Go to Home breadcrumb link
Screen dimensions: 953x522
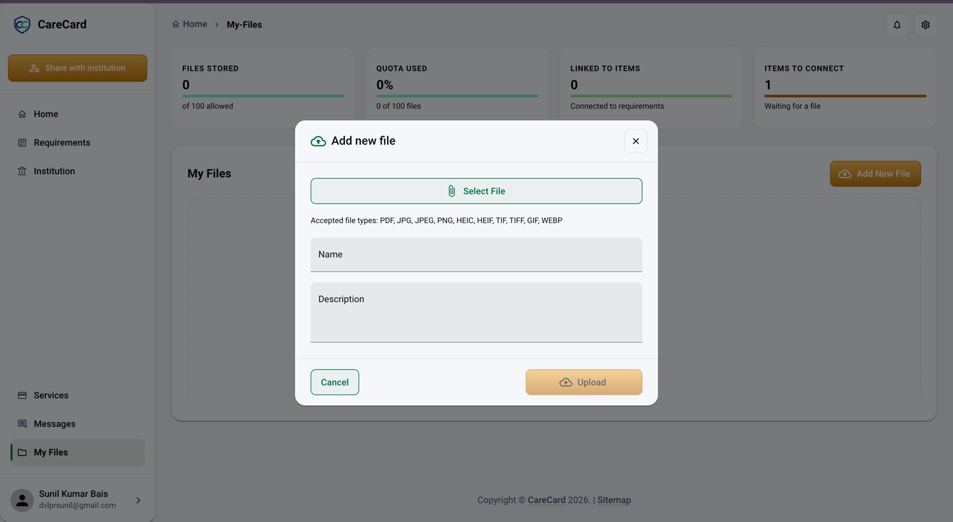click(190, 24)
